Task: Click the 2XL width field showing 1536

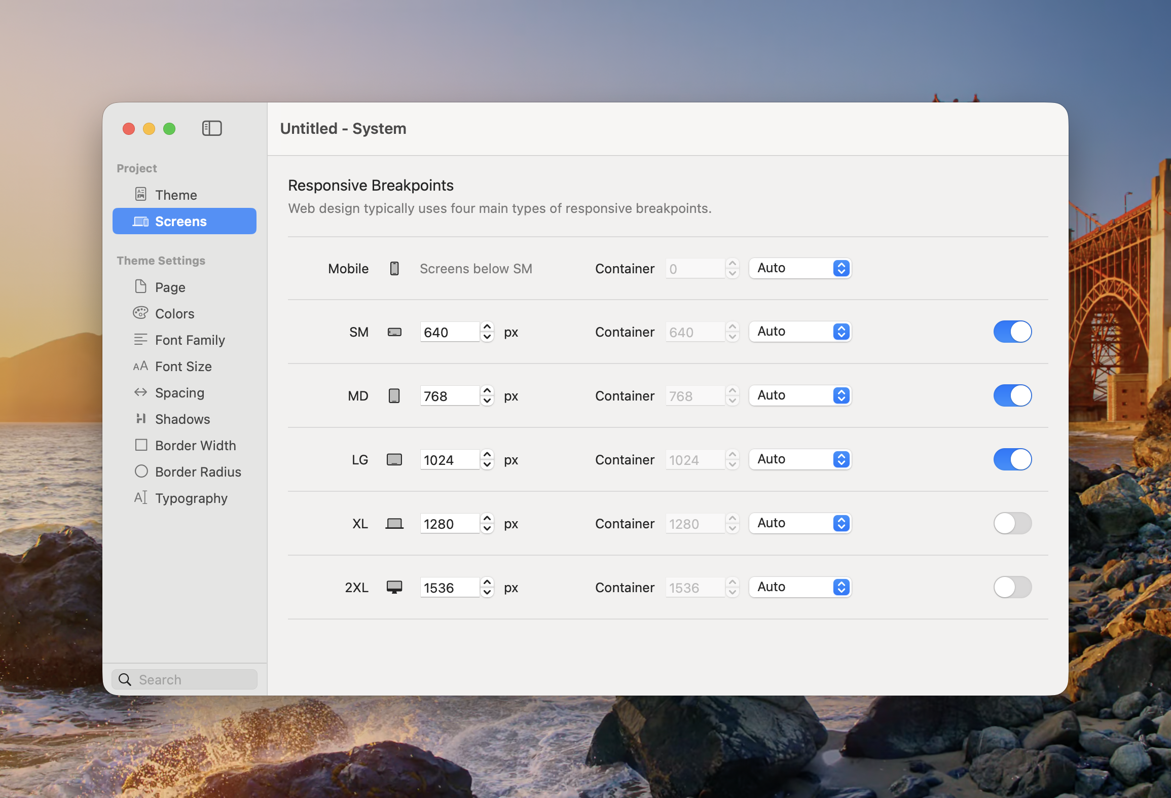Action: coord(450,588)
